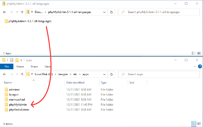Viewport: 203px width, 127px height.
Task: Click laragon breadcrumb in address bar
Action: tap(63, 74)
